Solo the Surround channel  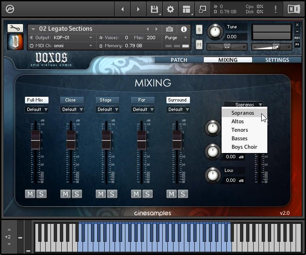pos(182,194)
